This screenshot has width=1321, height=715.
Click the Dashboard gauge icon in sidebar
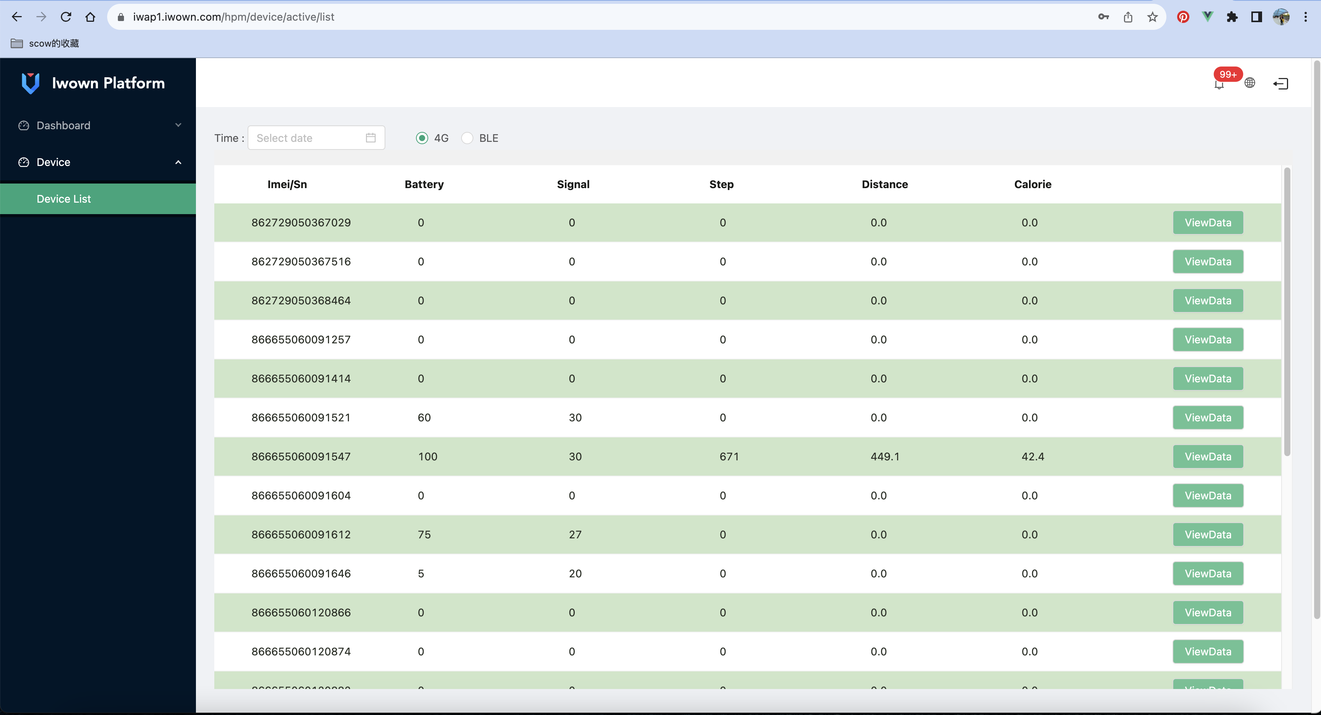click(x=24, y=125)
